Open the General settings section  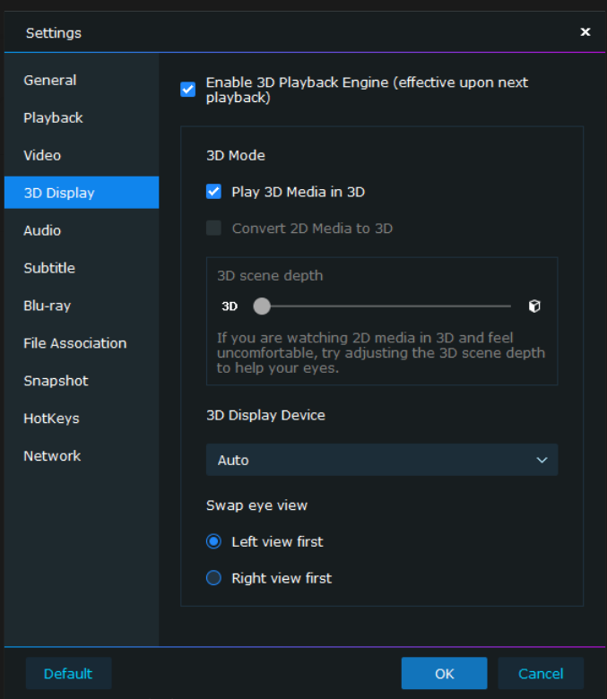pyautogui.click(x=50, y=81)
